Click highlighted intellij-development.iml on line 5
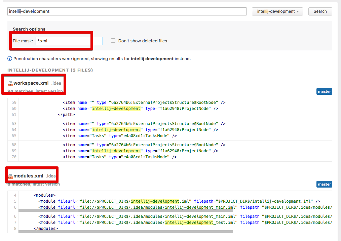 tap(155, 201)
